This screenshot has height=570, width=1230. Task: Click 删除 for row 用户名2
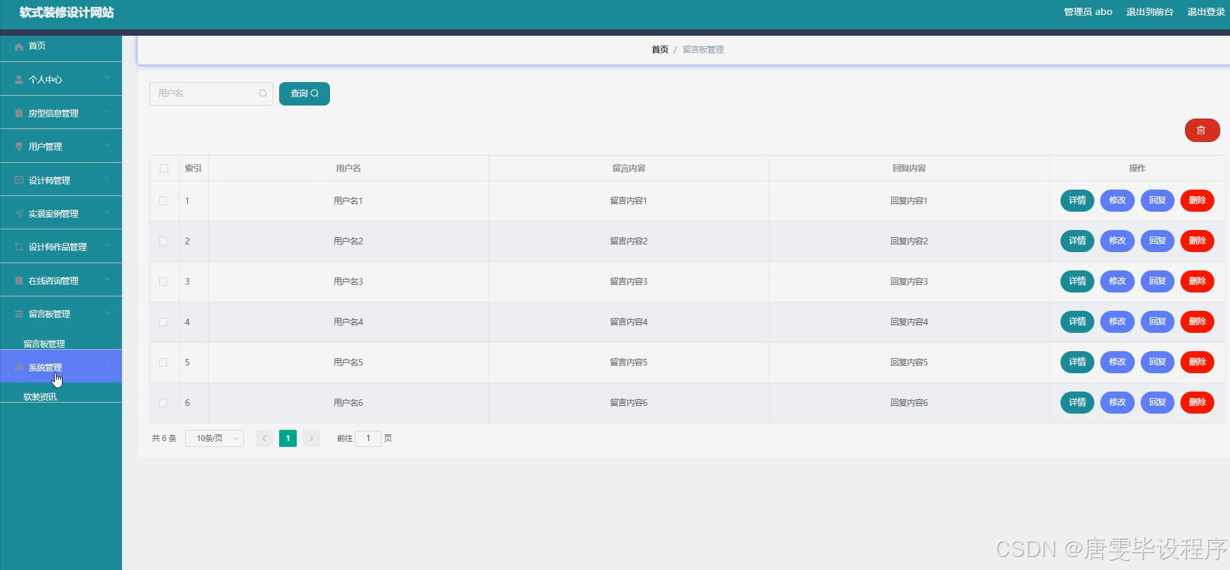[x=1197, y=241]
